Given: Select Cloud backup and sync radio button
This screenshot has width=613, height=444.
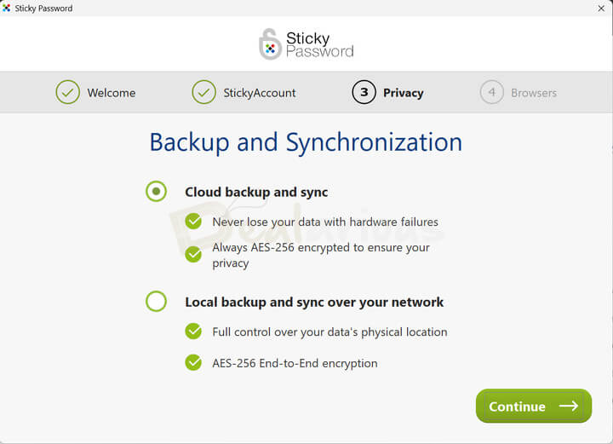Looking at the screenshot, I should click(156, 191).
